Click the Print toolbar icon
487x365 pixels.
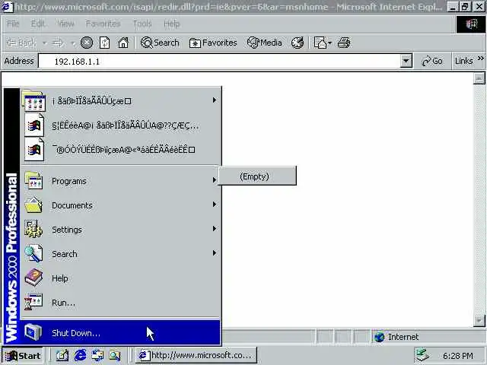pos(343,43)
